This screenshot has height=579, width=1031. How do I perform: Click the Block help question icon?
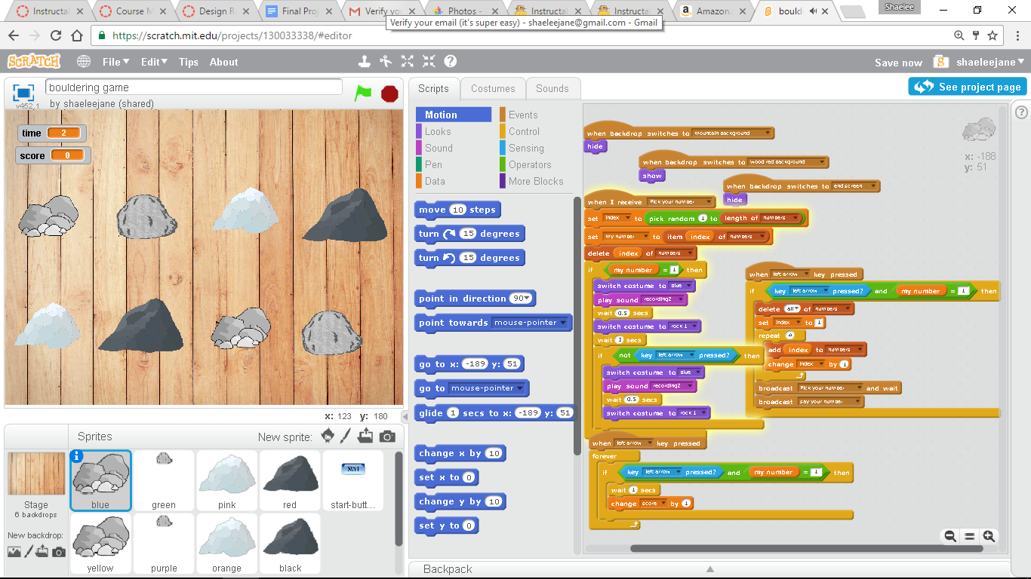[451, 62]
